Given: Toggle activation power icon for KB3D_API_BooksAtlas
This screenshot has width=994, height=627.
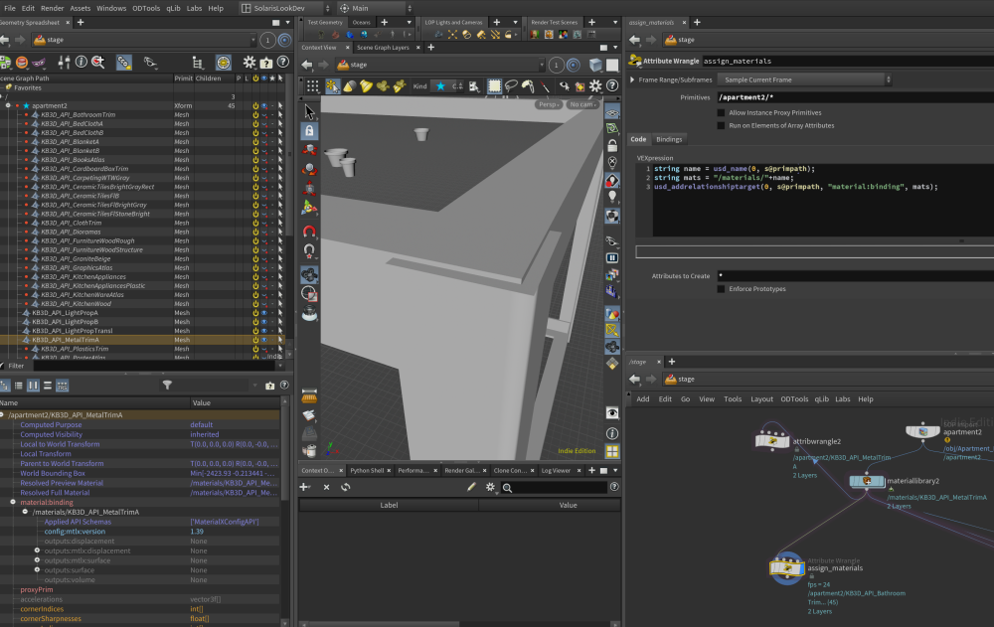Looking at the screenshot, I should pos(255,160).
